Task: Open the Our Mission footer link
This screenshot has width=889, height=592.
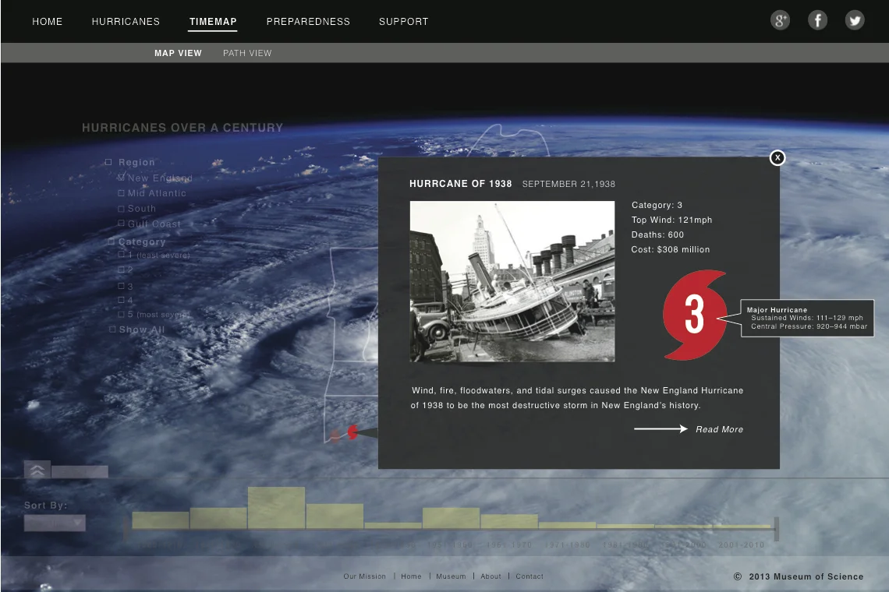Action: pyautogui.click(x=364, y=576)
